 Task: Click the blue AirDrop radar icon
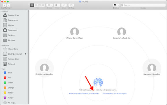tap(98, 82)
